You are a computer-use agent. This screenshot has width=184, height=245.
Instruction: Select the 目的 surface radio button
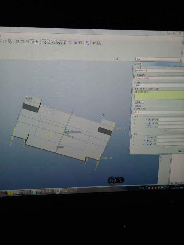pyautogui.click(x=154, y=89)
